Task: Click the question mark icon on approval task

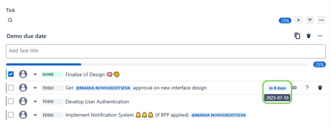Action: 307,88
